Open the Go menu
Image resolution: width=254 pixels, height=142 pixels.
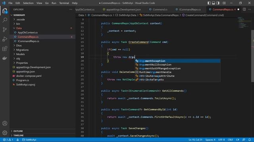pos(47,3)
